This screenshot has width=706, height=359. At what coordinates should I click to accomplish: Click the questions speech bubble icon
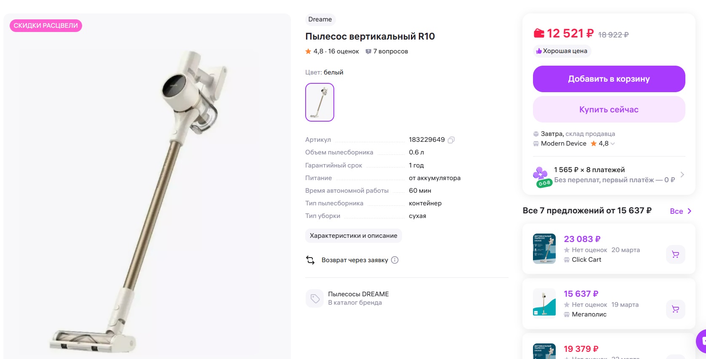point(368,51)
